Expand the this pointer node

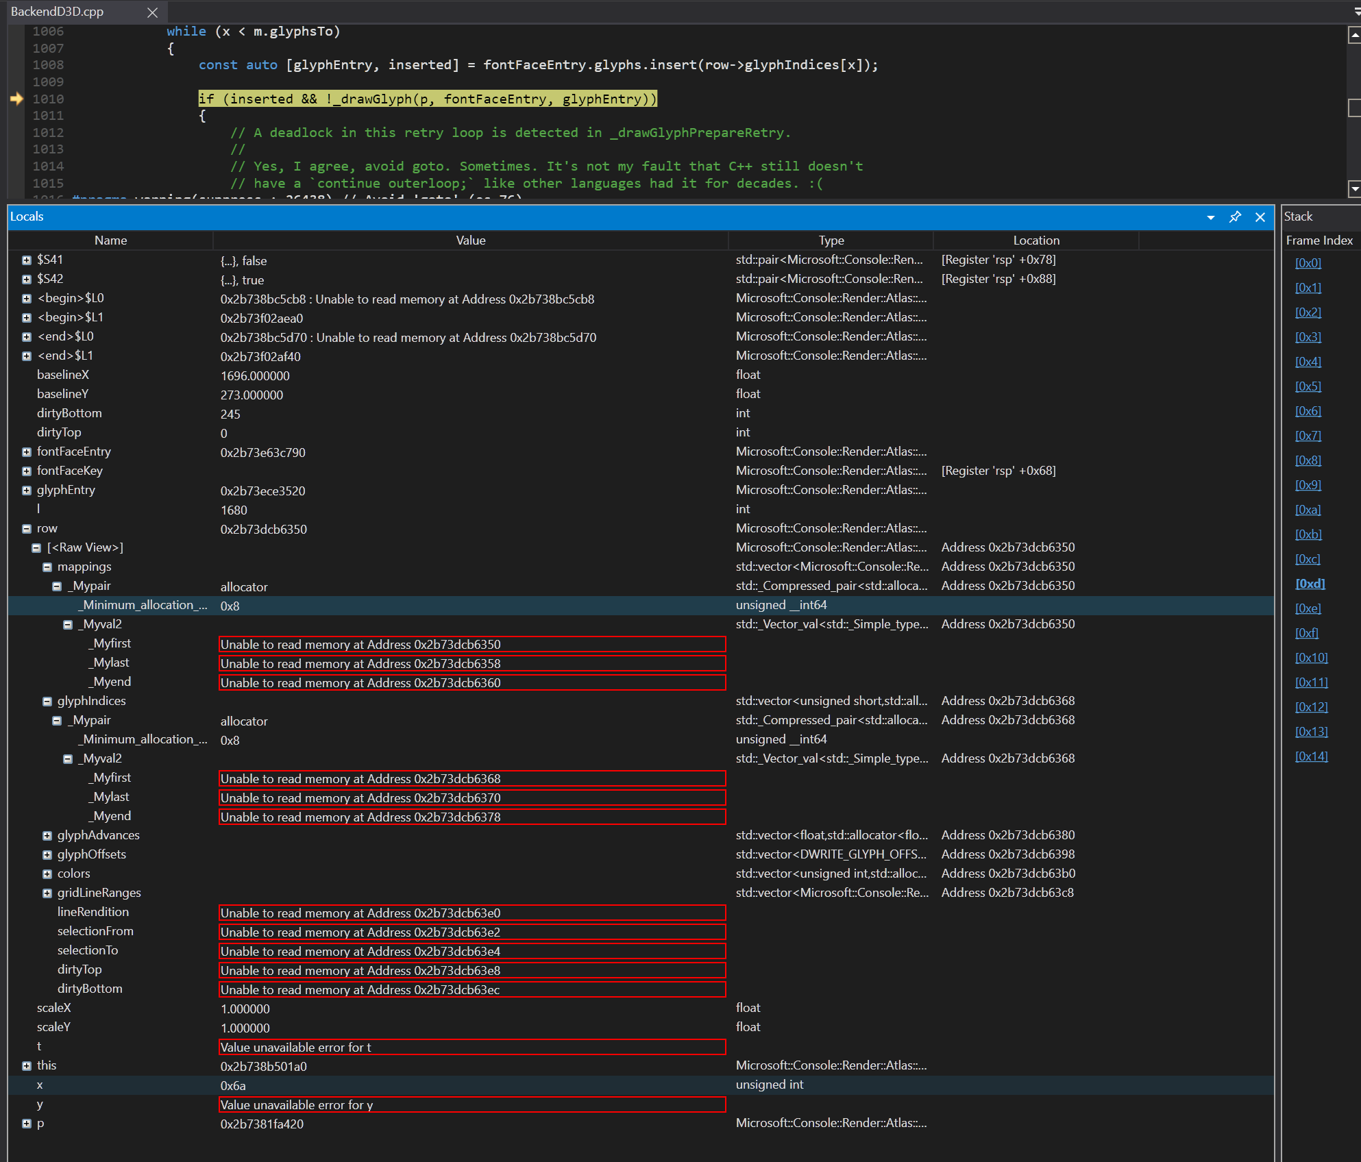click(26, 1065)
